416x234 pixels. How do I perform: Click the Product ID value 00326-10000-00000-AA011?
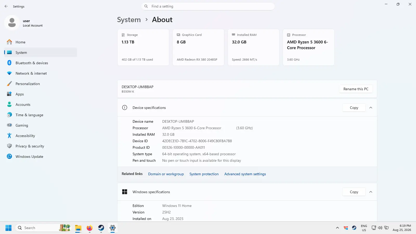click(x=184, y=147)
